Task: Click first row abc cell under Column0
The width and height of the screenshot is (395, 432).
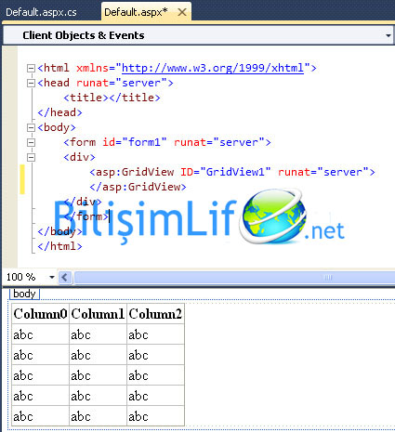Action: coord(40,334)
